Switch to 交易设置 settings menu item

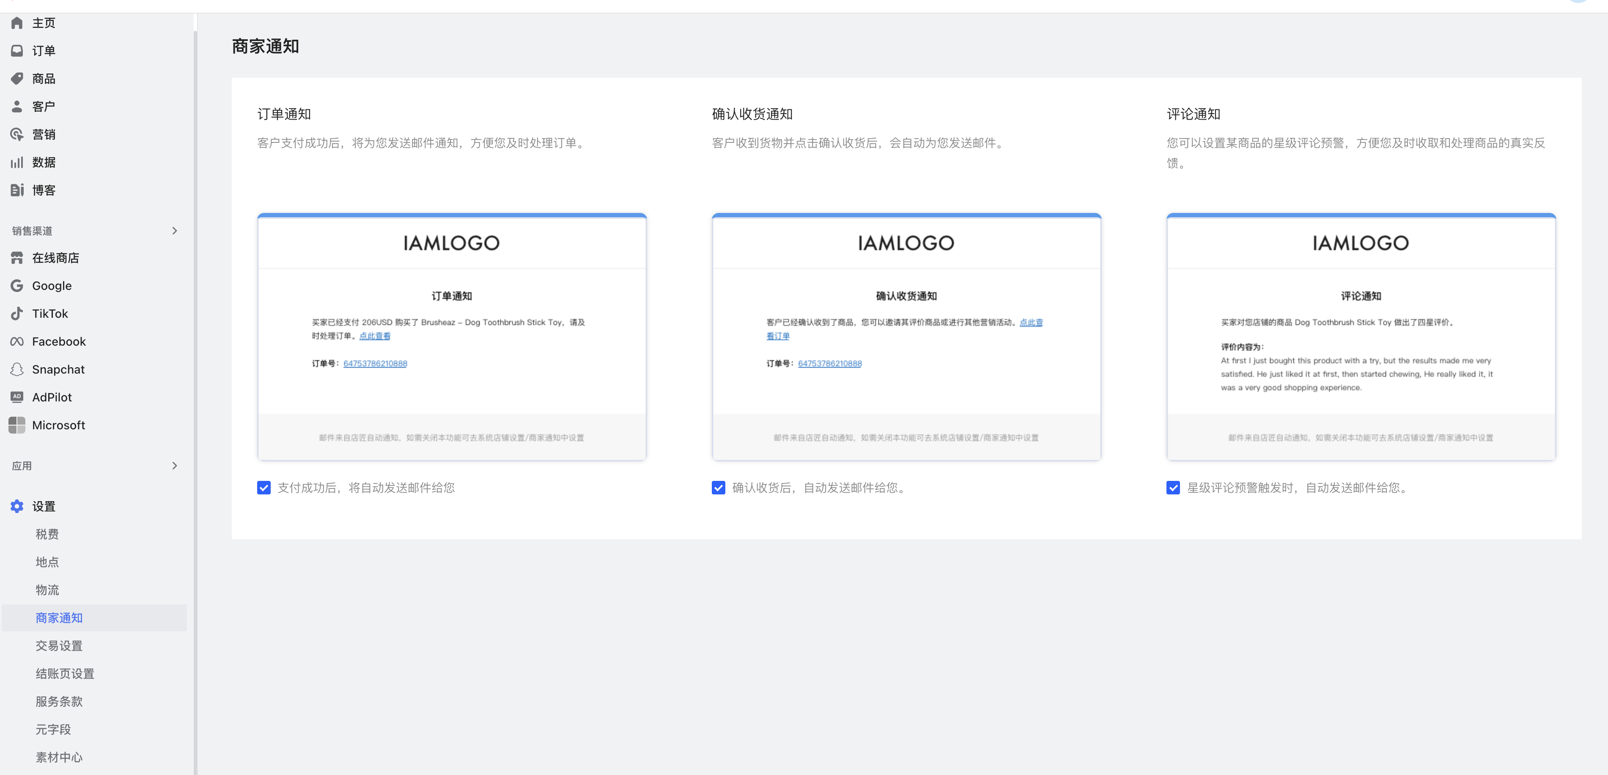[x=58, y=645]
